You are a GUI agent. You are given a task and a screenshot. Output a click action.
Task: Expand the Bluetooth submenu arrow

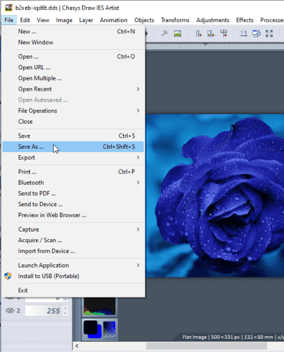tap(138, 182)
